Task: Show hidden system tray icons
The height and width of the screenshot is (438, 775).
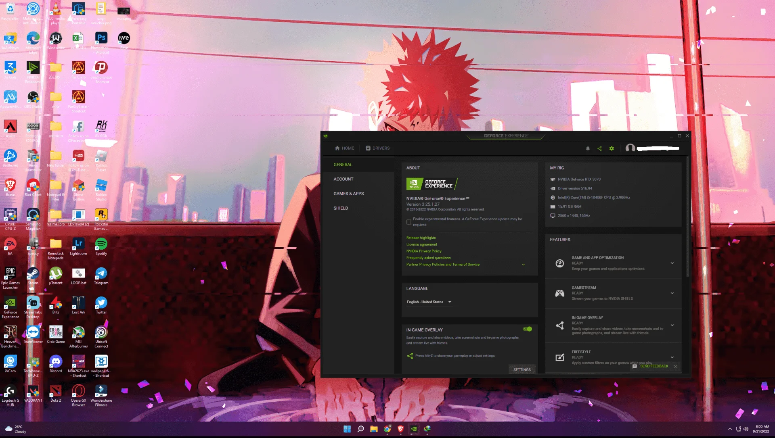Action: click(730, 429)
